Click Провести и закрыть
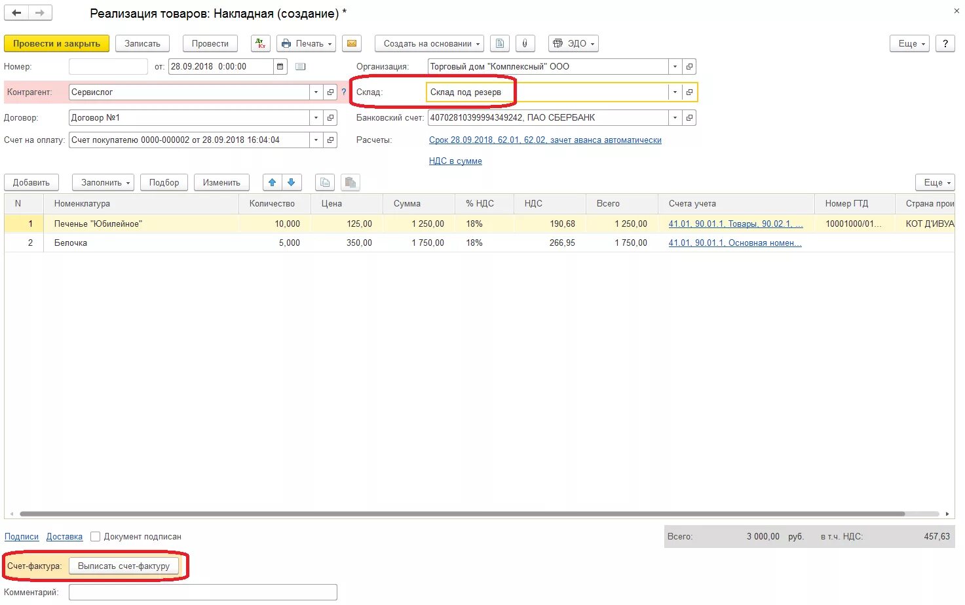 click(57, 43)
